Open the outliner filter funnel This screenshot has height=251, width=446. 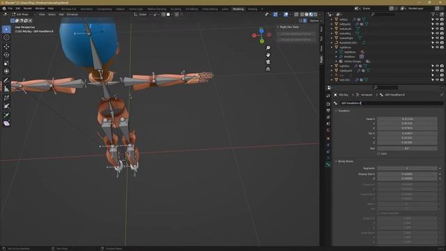pyautogui.click(x=433, y=14)
